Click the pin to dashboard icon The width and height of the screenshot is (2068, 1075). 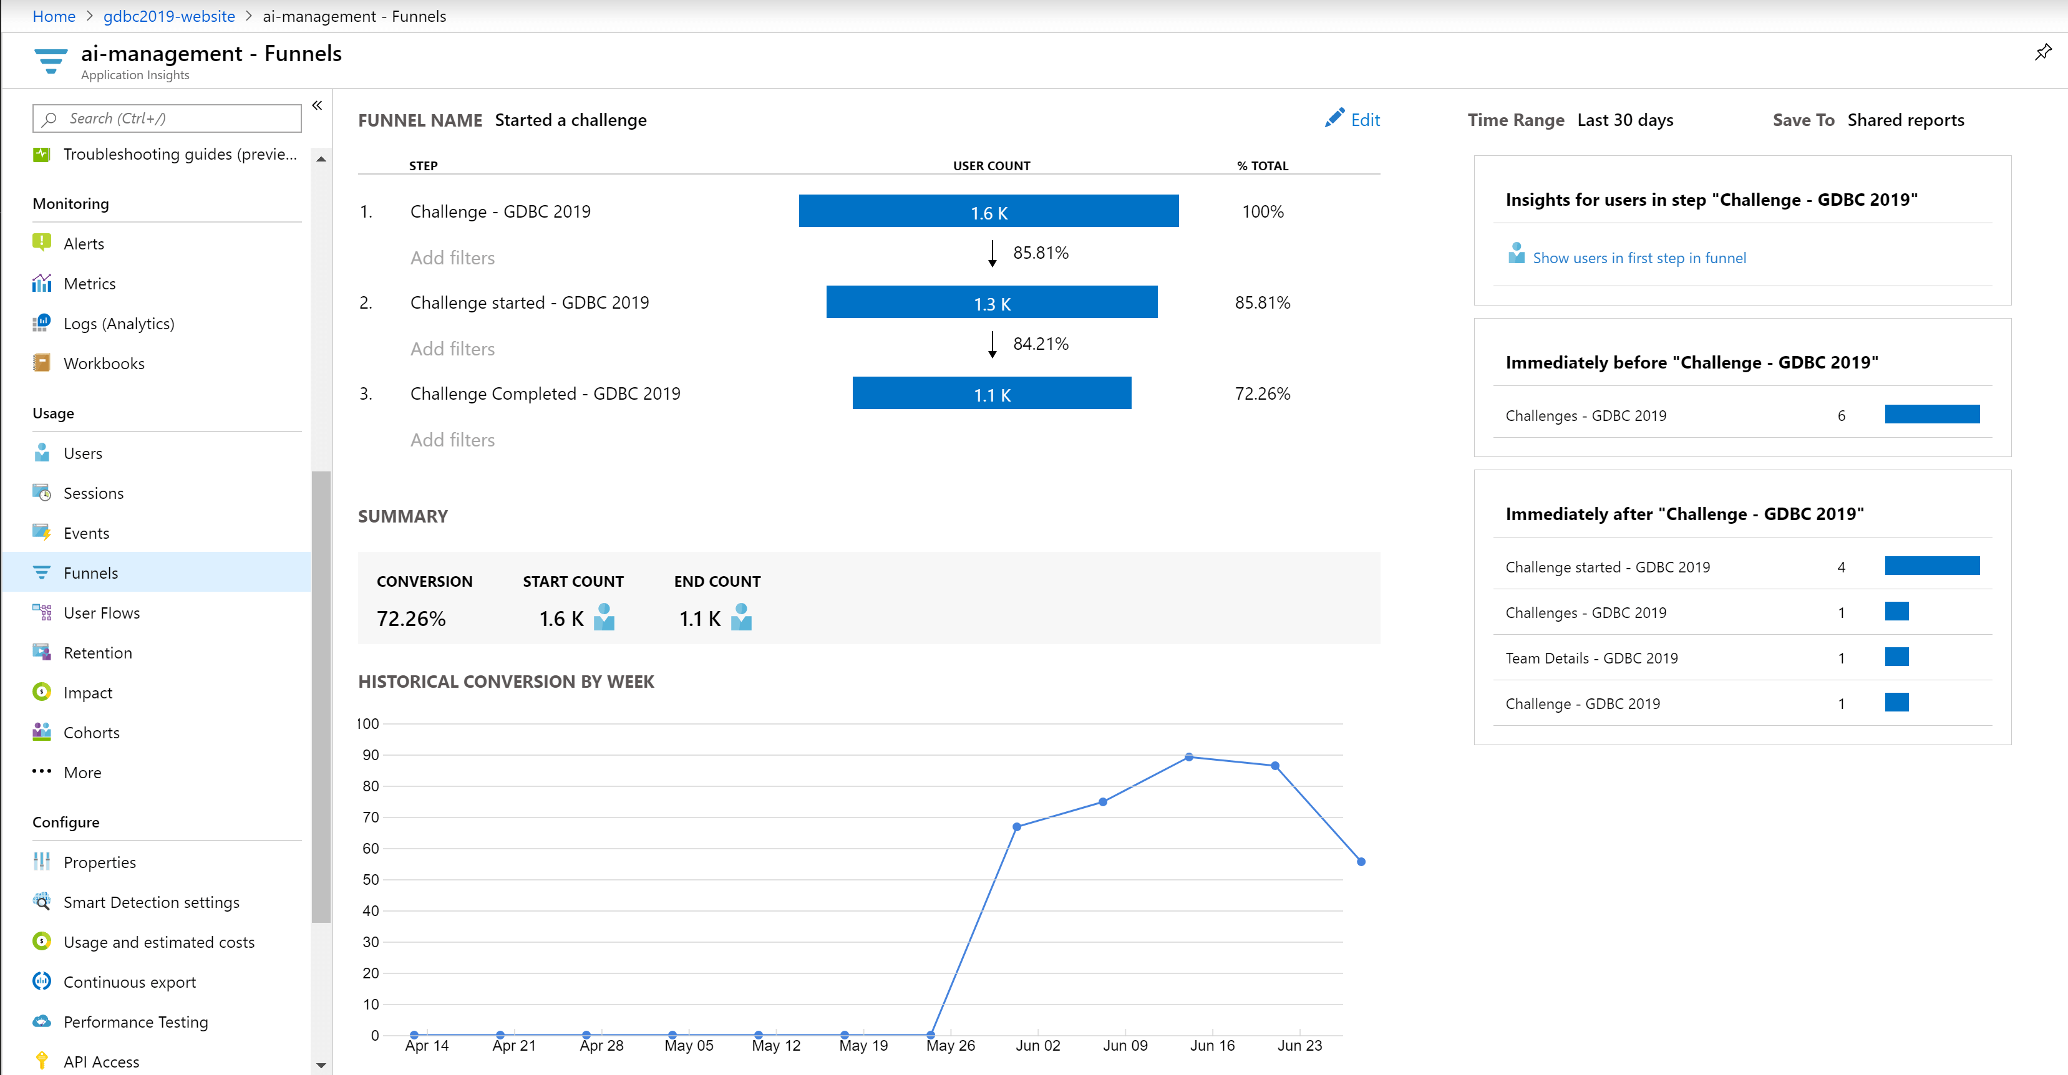(2043, 53)
